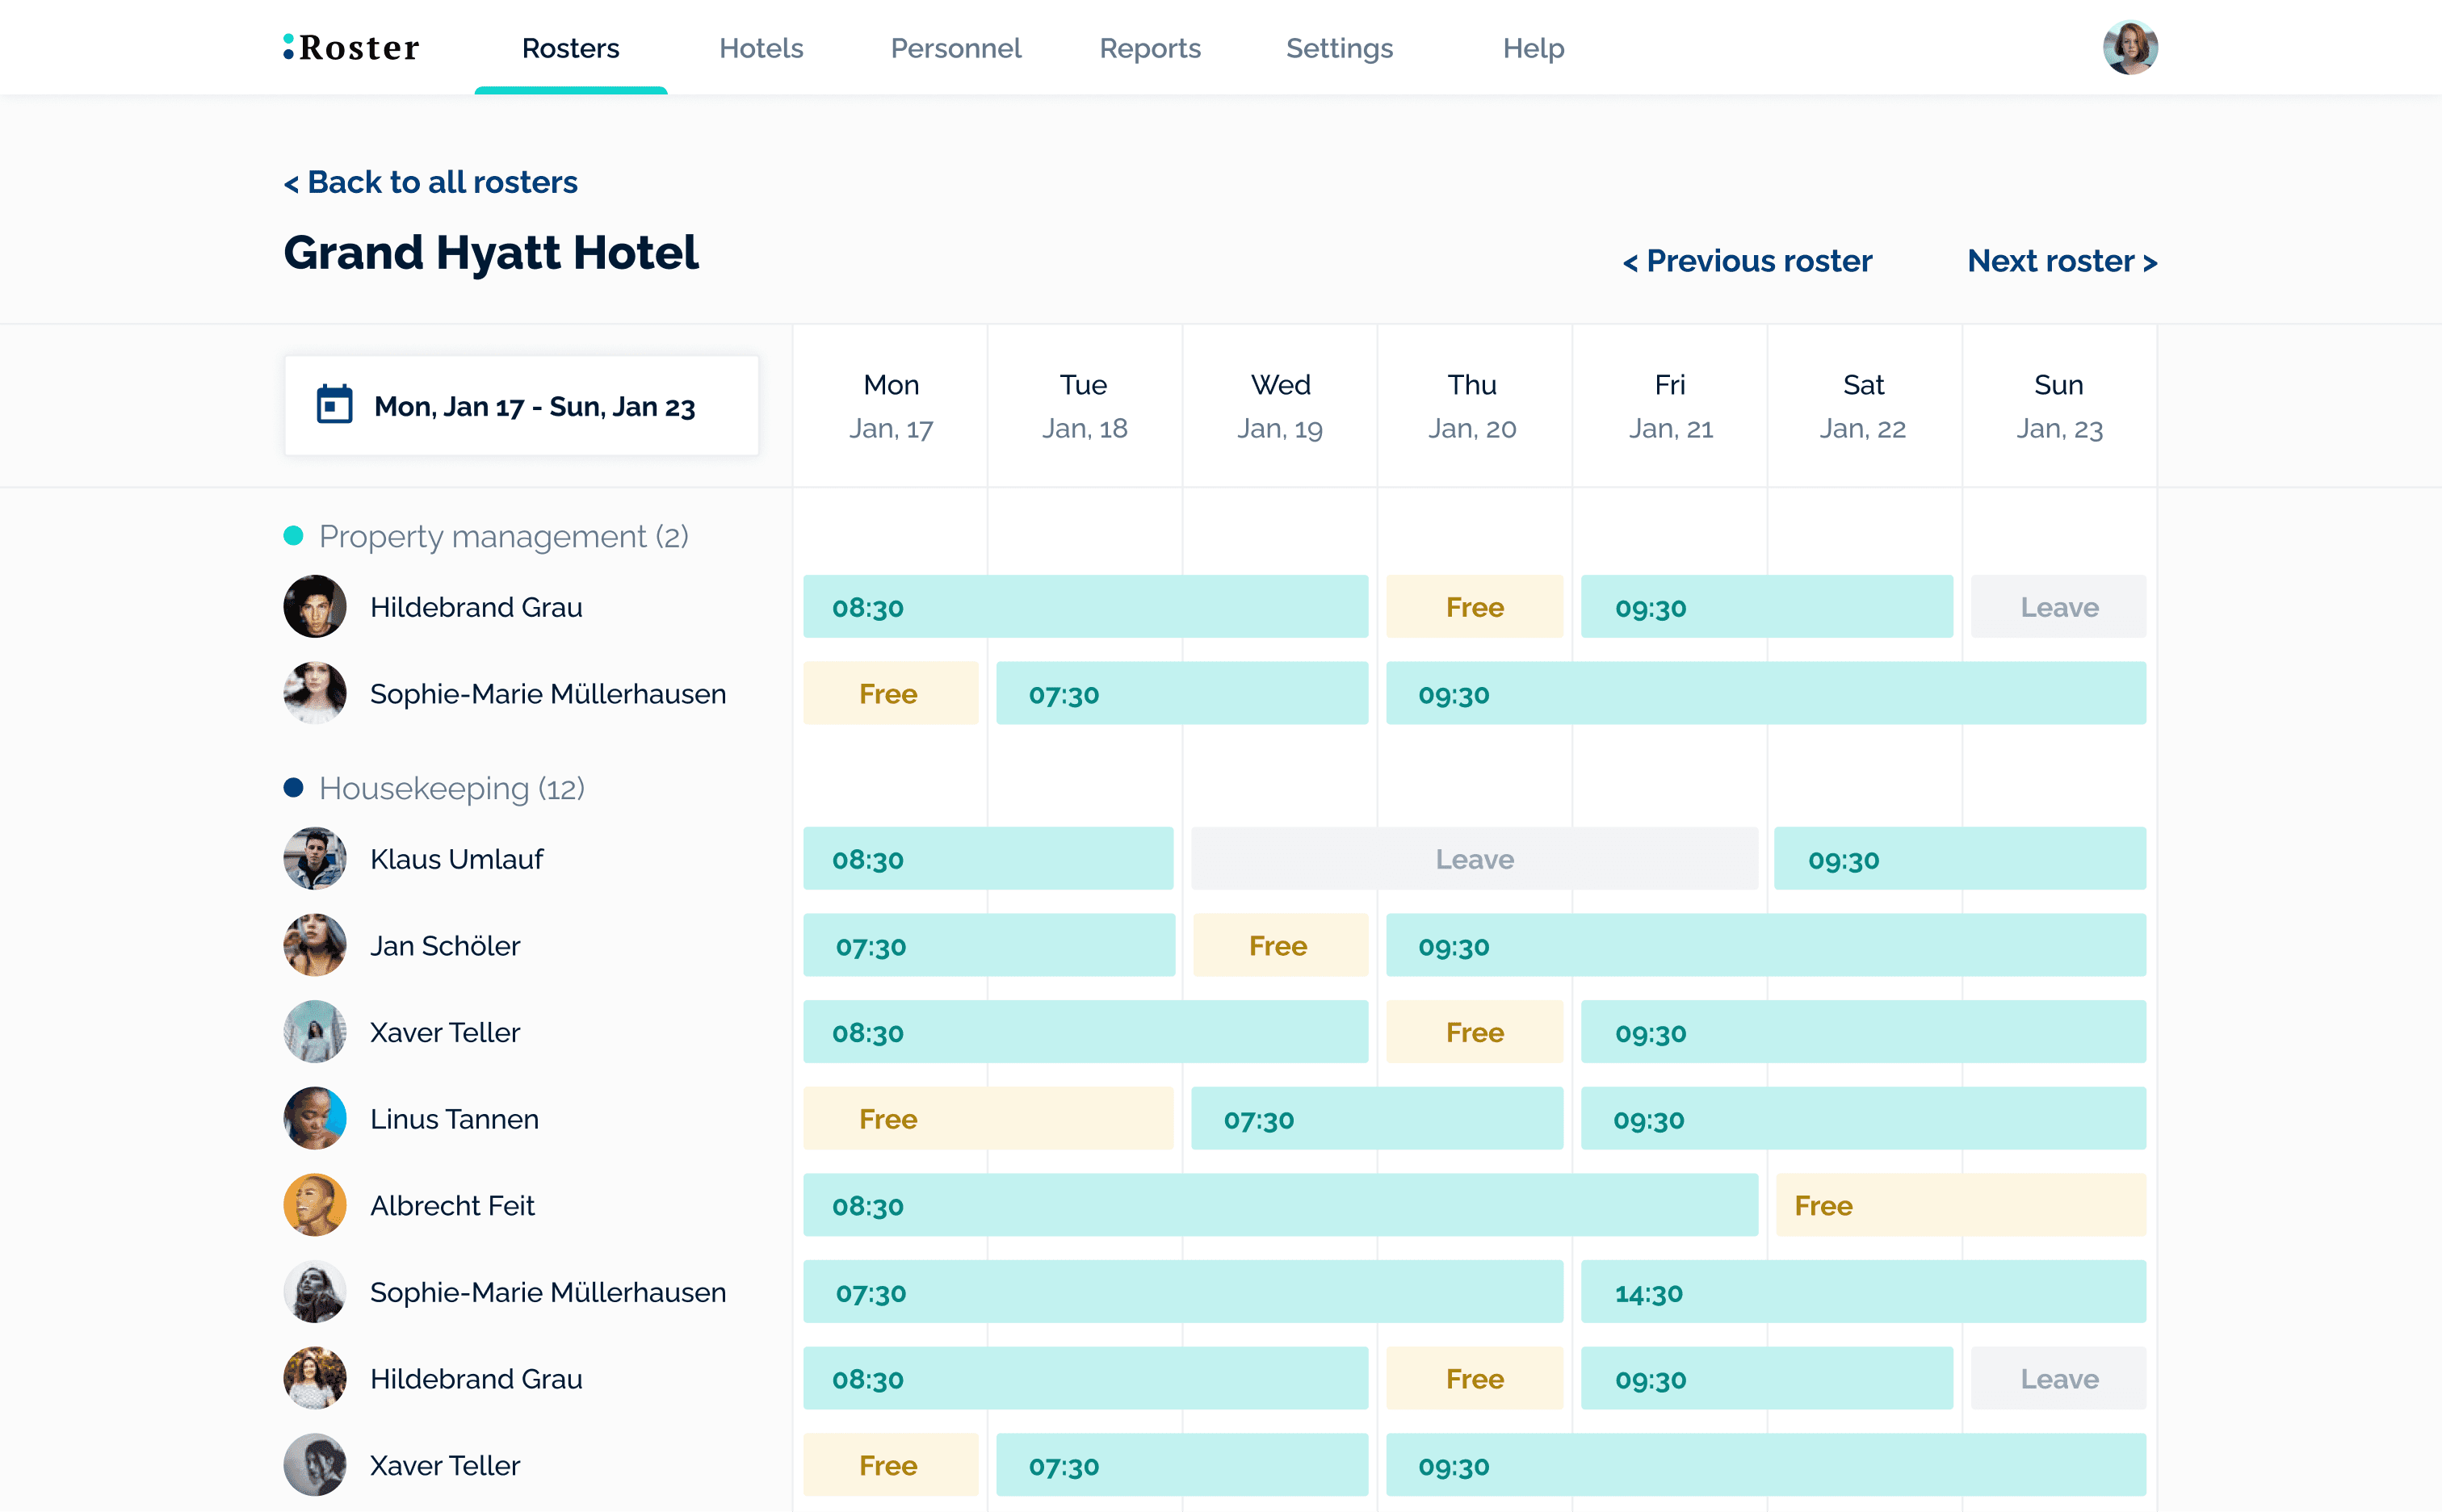Image resolution: width=2442 pixels, height=1512 pixels.
Task: Click Back to all rosters link
Action: coord(430,182)
